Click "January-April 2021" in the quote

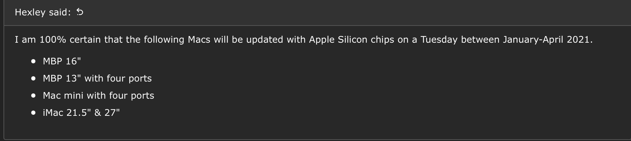(x=547, y=40)
